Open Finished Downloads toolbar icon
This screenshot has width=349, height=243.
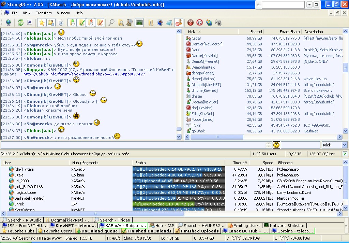pyautogui.click(x=82, y=23)
